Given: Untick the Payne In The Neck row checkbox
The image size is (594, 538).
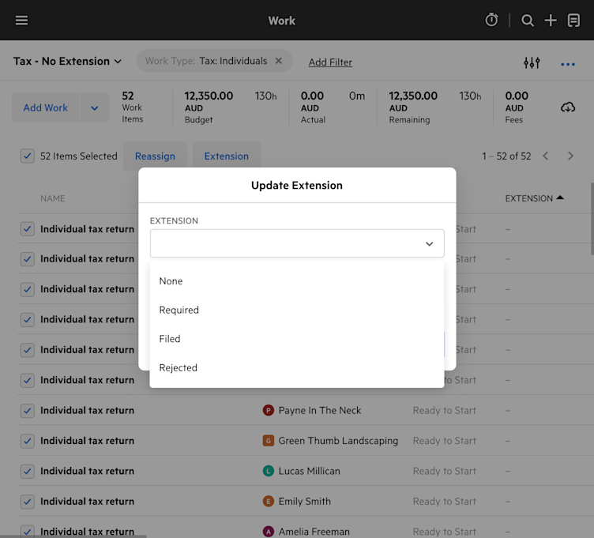Looking at the screenshot, I should click(28, 411).
